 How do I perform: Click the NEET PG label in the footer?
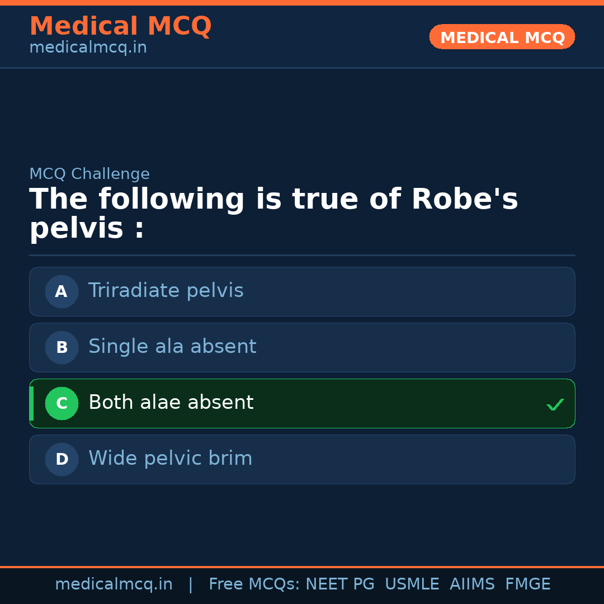[x=340, y=584]
